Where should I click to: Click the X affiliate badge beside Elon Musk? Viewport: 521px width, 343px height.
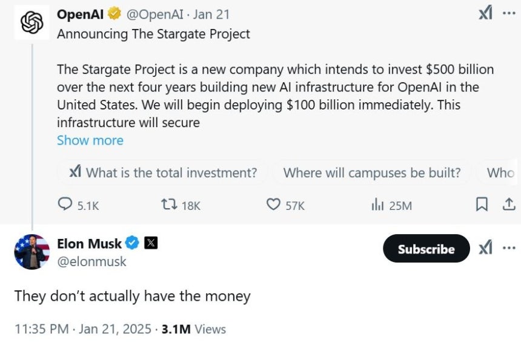[x=151, y=243]
